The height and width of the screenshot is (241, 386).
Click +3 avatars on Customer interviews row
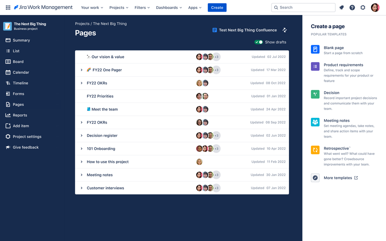pyautogui.click(x=216, y=188)
